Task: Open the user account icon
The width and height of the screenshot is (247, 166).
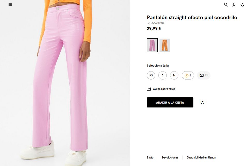Action: tap(234, 5)
